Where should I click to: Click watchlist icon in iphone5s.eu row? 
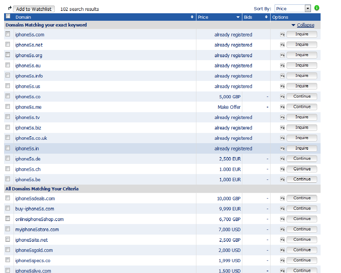(x=282, y=66)
